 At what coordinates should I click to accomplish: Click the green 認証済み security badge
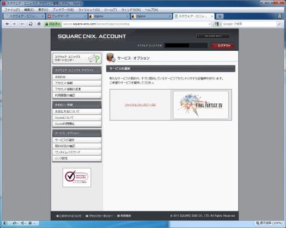pos(52,24)
